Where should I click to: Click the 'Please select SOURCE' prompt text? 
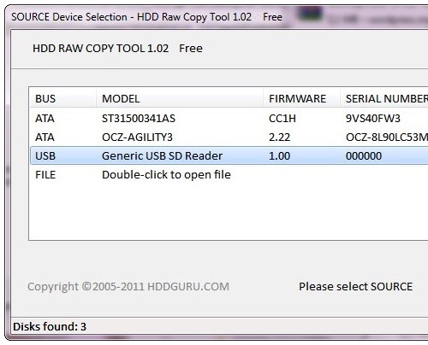tap(355, 286)
